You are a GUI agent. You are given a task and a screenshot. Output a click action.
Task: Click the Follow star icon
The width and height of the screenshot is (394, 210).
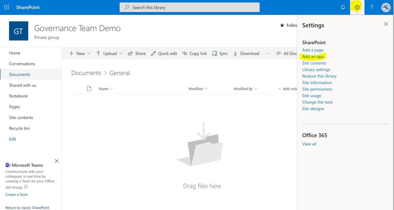282,25
